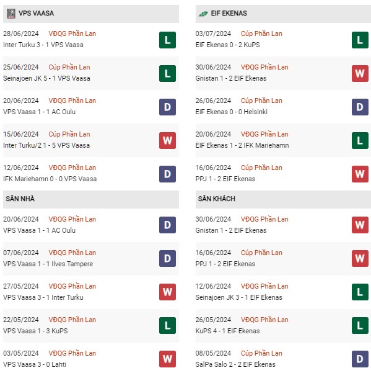This screenshot has height=373, width=371.
Task: Open VPS Vaasa 1-3 KuPS match result
Action: 35,331
